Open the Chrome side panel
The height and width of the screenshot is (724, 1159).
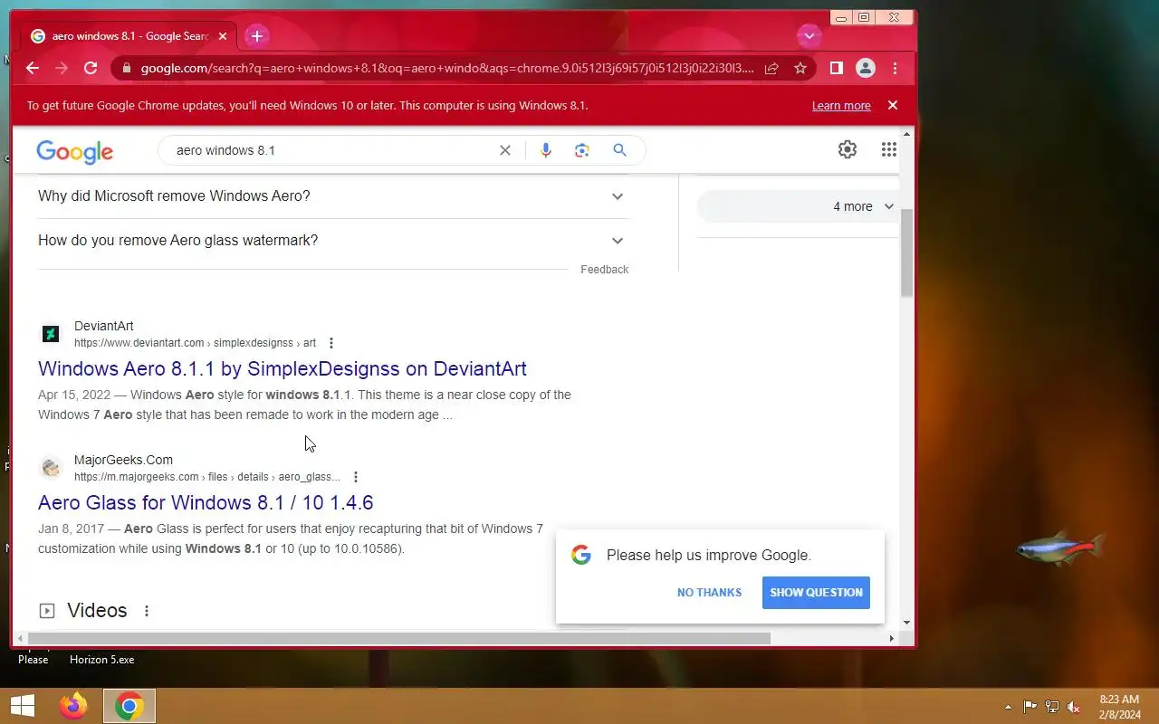(837, 68)
